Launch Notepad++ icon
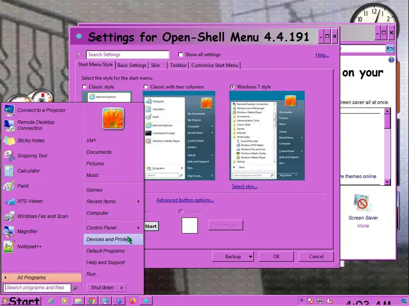Viewport: 409px width, 306px height. (x=10, y=247)
